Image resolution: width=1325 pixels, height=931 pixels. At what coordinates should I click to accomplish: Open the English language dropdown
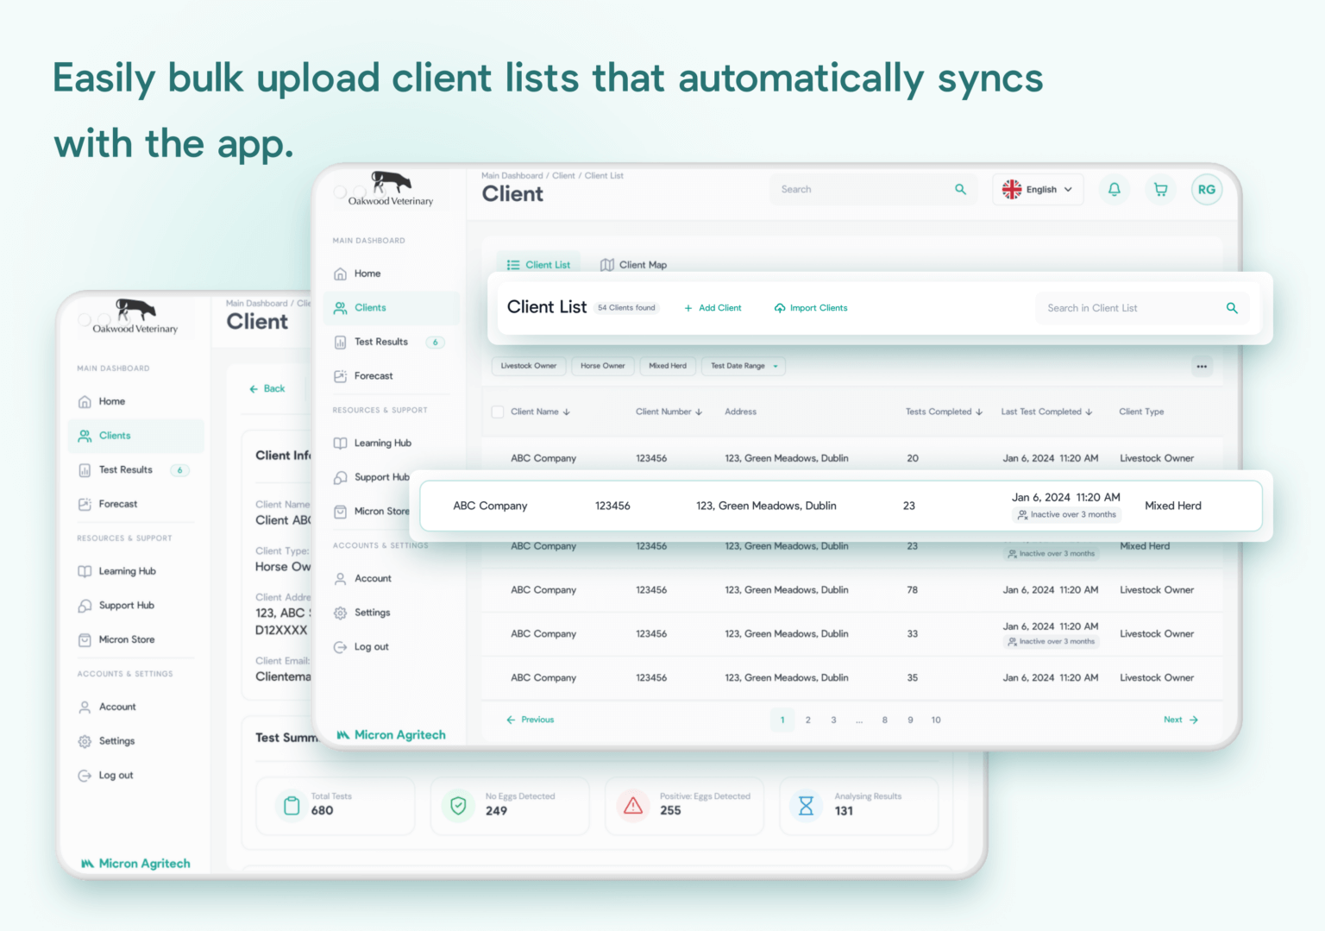point(1038,189)
